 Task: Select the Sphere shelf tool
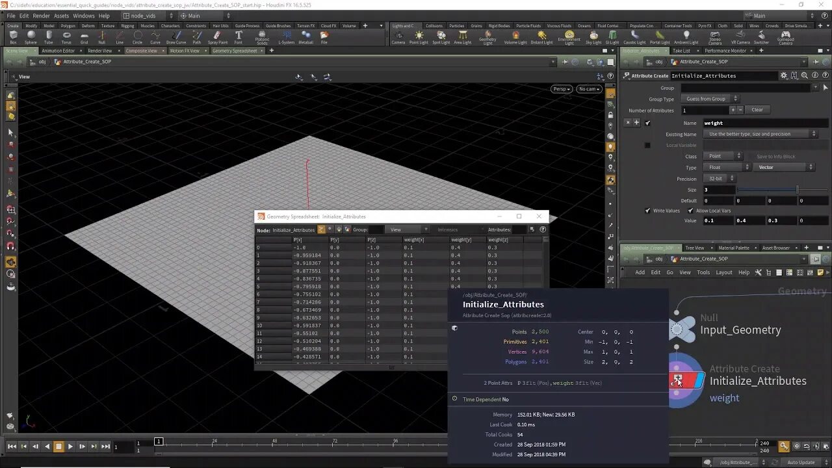coord(31,38)
